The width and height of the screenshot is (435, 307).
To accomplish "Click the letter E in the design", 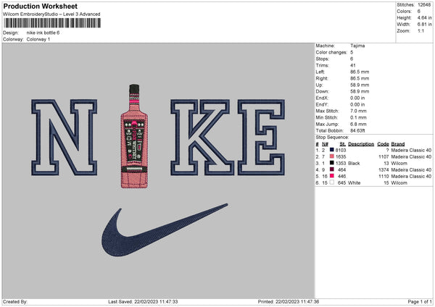I will tap(261, 138).
